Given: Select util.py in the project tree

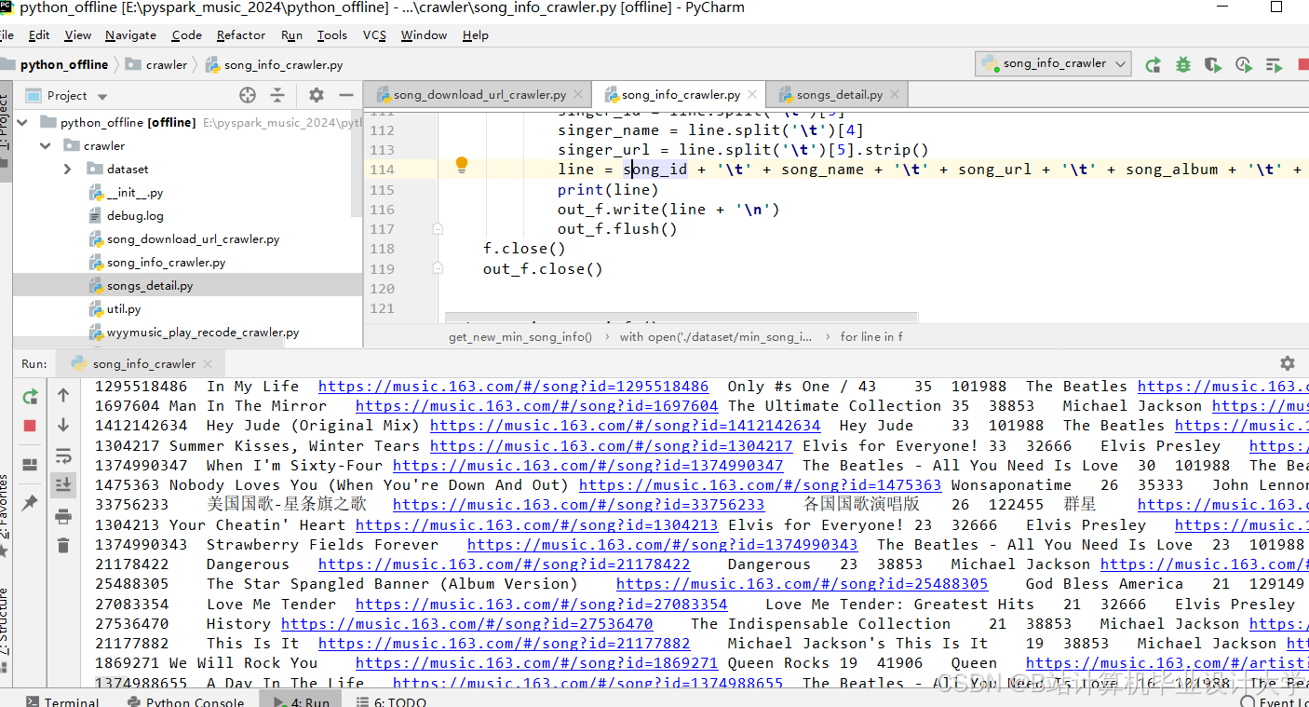Looking at the screenshot, I should click(125, 308).
